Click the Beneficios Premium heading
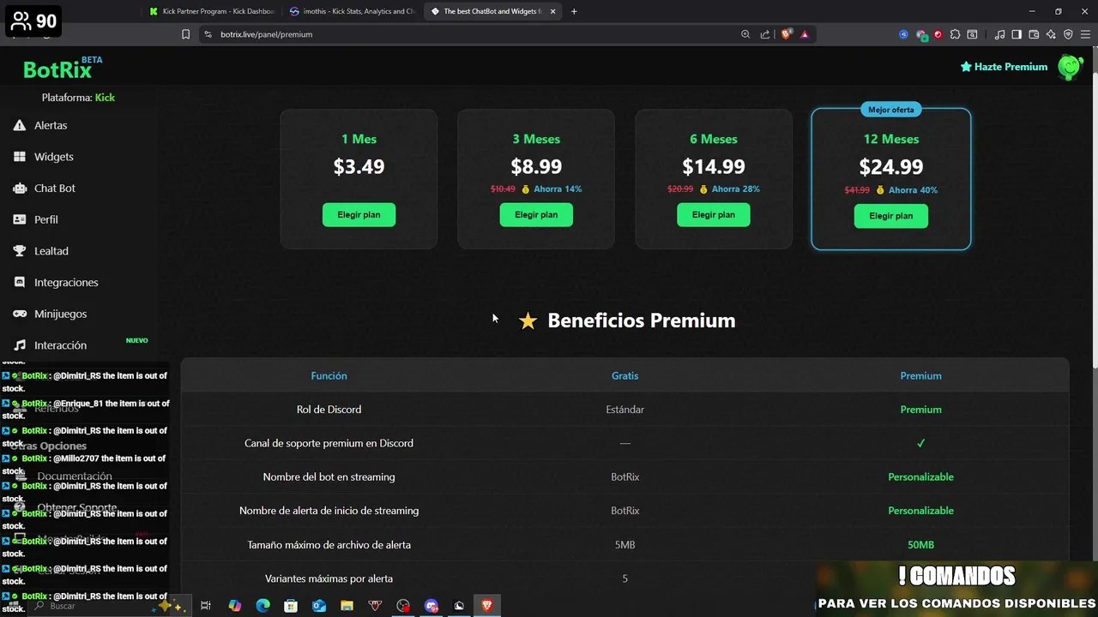 click(x=641, y=320)
